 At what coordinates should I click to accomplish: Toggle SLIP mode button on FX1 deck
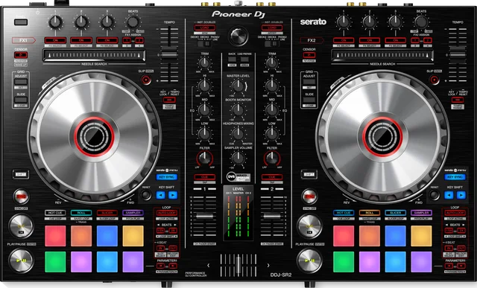(146, 80)
